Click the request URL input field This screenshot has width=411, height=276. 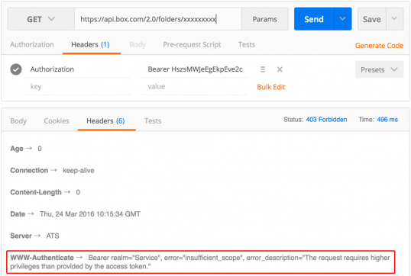tap(158, 19)
